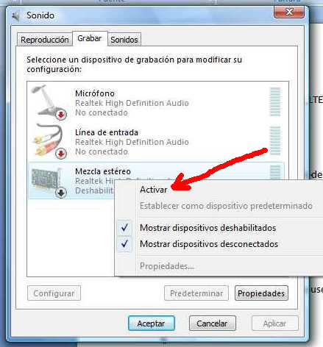The image size is (323, 347).
Task: Click the red disconnected badge on Micrófono
Action: [x=61, y=115]
